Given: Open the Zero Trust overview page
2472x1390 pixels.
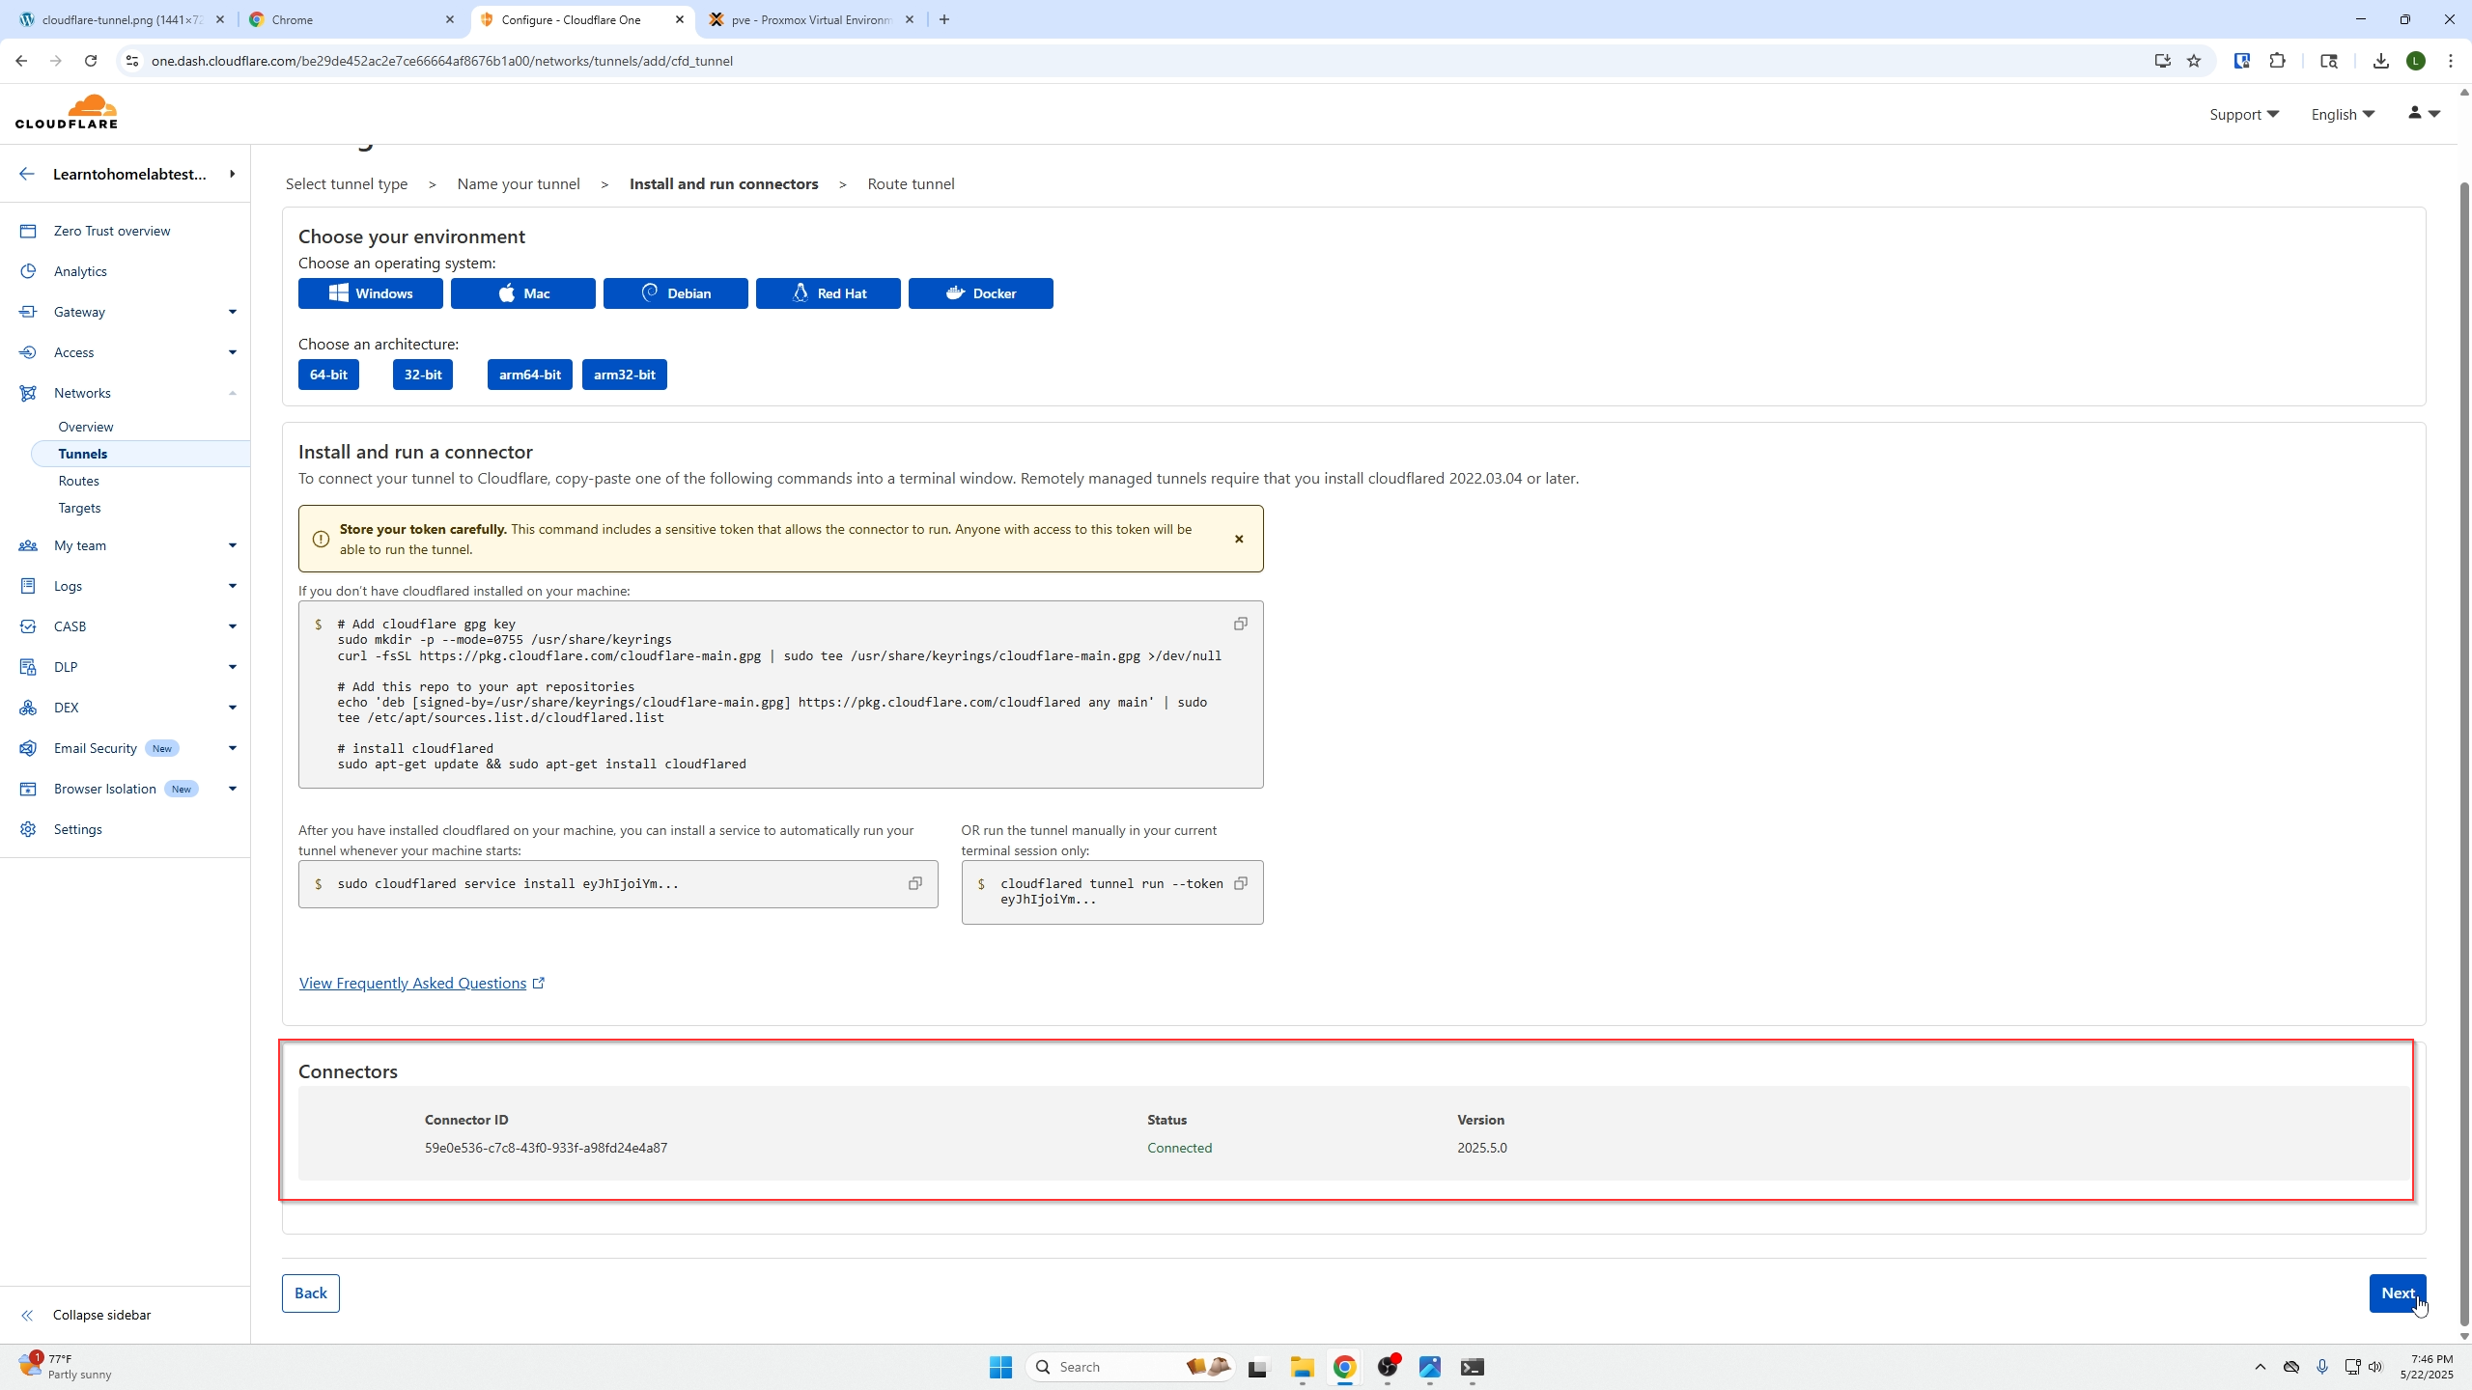Looking at the screenshot, I should 111,231.
